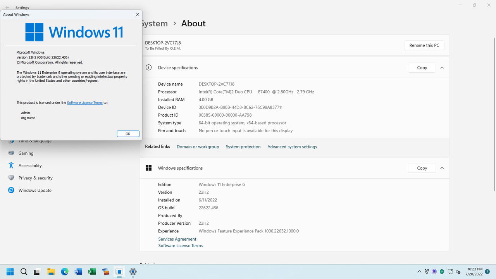Select the Experience pack version text
Image resolution: width=496 pixels, height=279 pixels.
point(249,231)
